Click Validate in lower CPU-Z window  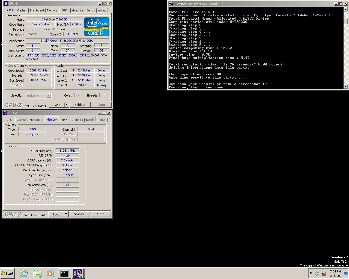79,214
